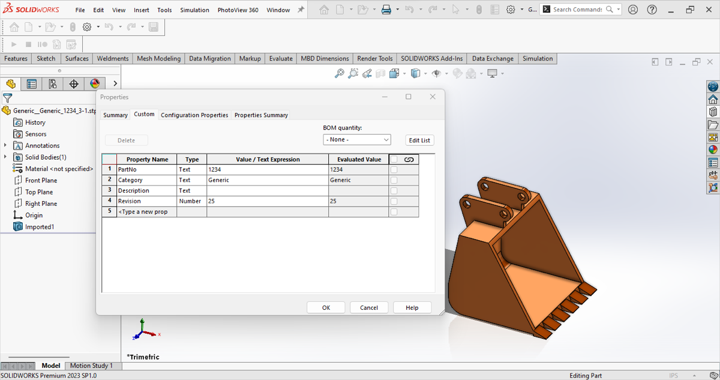This screenshot has height=380, width=720.
Task: Click the Search Commands input field
Action: pos(577,10)
